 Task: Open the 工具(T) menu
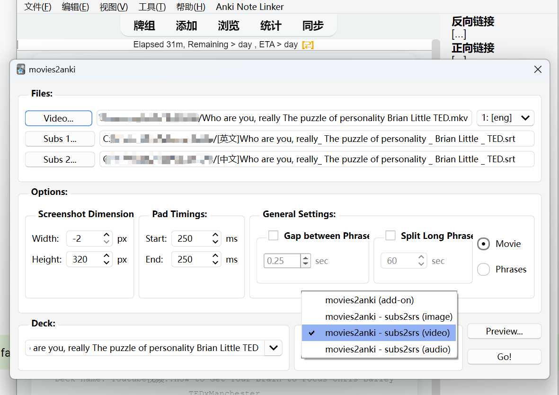[152, 7]
